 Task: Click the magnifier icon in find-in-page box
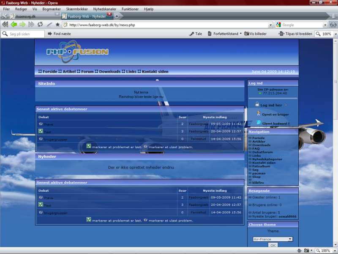tap(5, 34)
